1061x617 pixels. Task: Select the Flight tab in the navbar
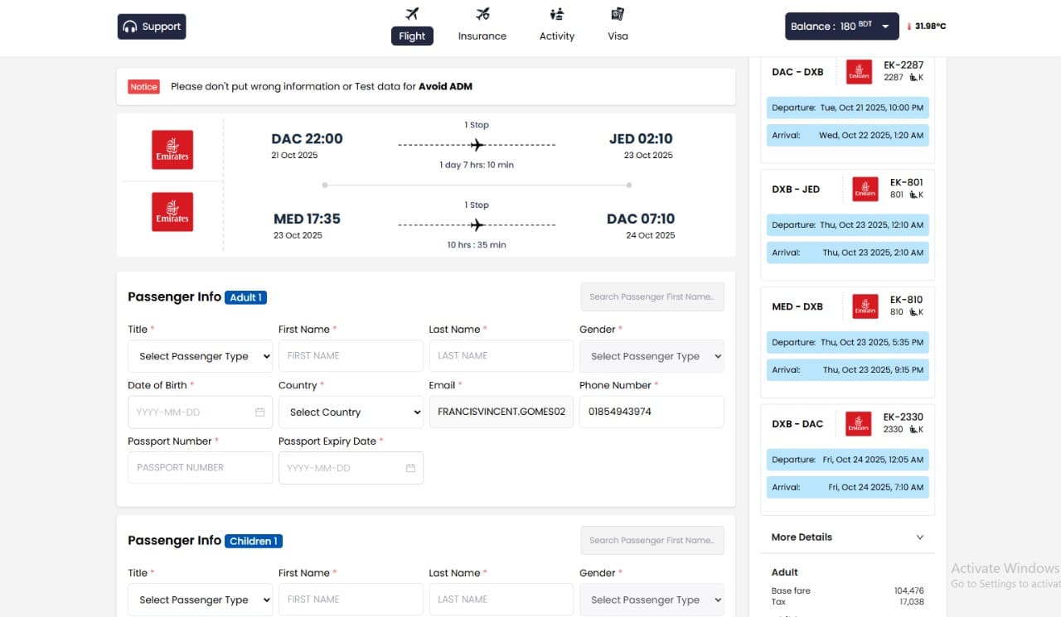(x=412, y=36)
